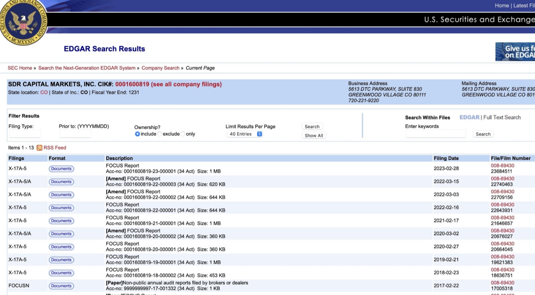Open Documents for the 2021-02-17 filing
This screenshot has width=535, height=295.
tap(61, 221)
